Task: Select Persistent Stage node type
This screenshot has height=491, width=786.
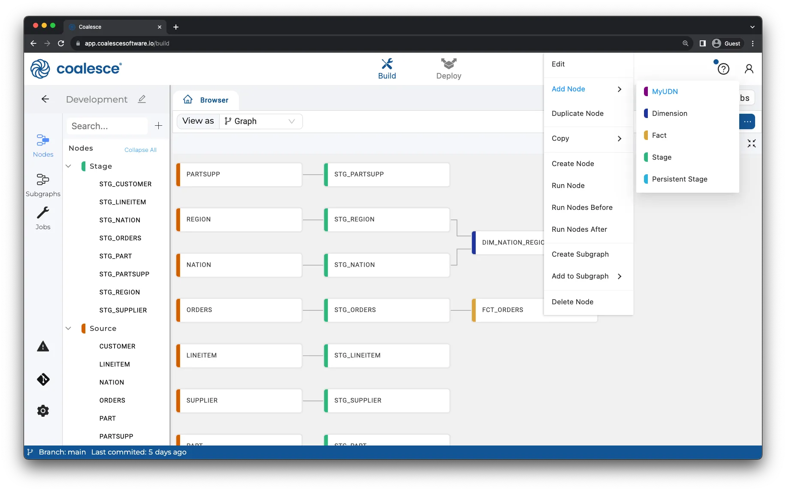Action: tap(679, 179)
